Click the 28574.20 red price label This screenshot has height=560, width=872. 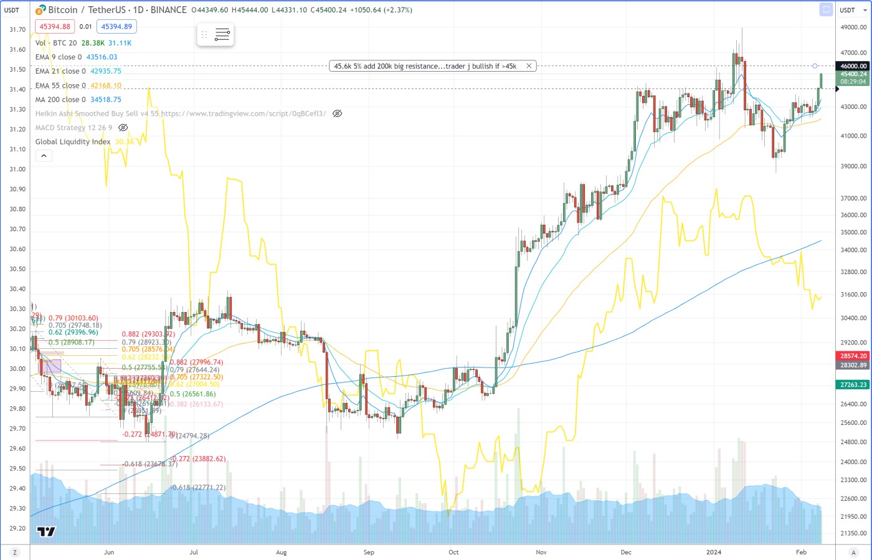pyautogui.click(x=853, y=356)
